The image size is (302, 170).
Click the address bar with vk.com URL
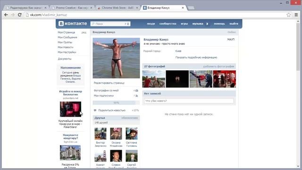155,15
